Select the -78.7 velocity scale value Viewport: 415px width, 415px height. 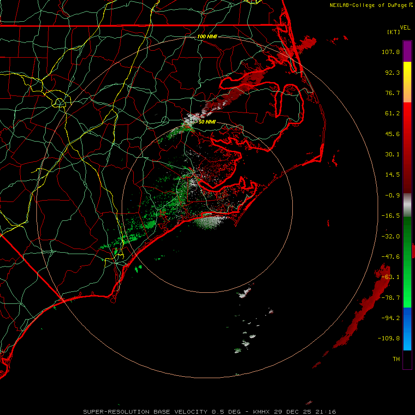click(391, 298)
